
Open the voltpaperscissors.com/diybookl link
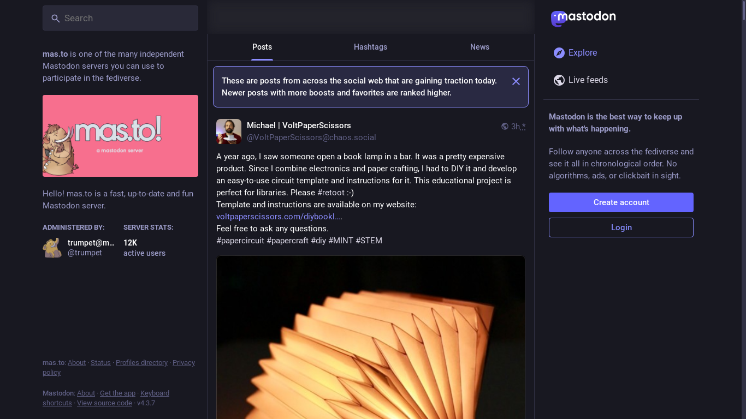point(278,217)
